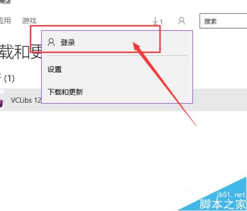Click the 商店 window title text

(x=5, y=2)
